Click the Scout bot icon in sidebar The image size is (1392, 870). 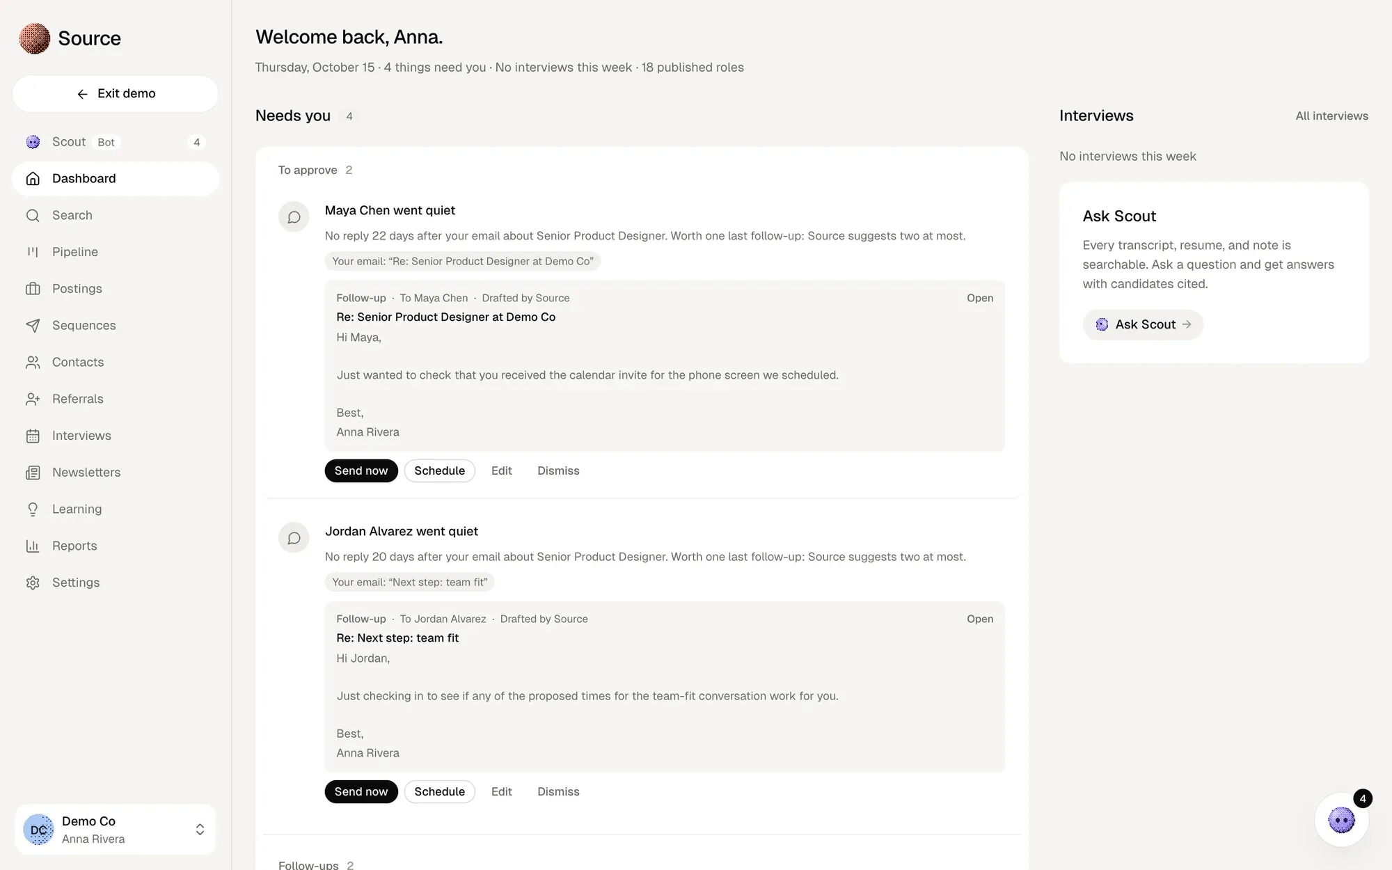click(33, 142)
